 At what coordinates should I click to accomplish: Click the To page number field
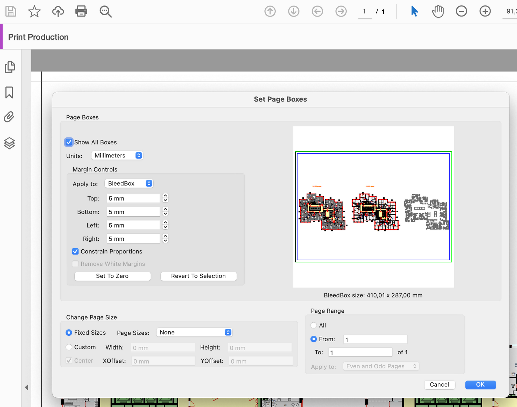click(x=360, y=352)
